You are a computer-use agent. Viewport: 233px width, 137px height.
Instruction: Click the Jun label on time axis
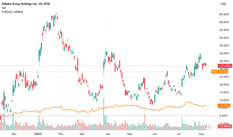coord(155,134)
